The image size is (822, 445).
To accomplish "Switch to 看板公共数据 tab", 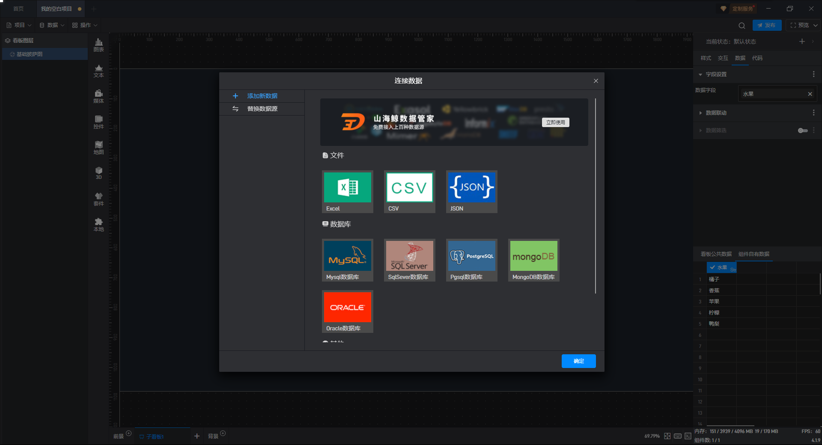I will (x=716, y=254).
